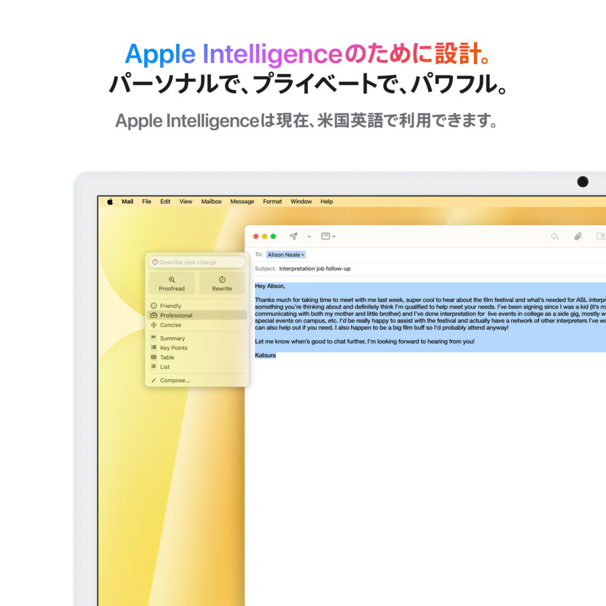Click the Describe your change field
606x606 pixels.
[x=197, y=262]
